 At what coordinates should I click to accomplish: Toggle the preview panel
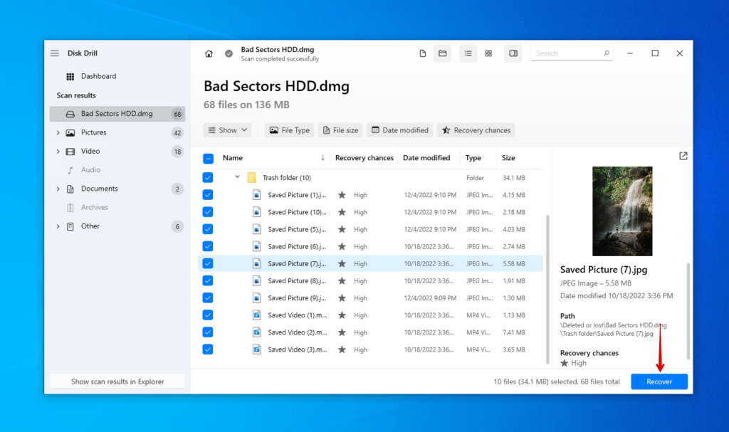[x=513, y=53]
